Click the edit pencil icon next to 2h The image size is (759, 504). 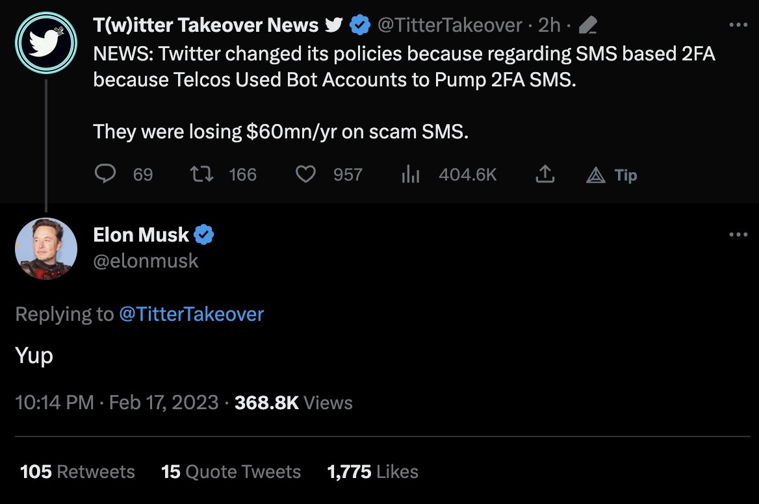pyautogui.click(x=587, y=25)
